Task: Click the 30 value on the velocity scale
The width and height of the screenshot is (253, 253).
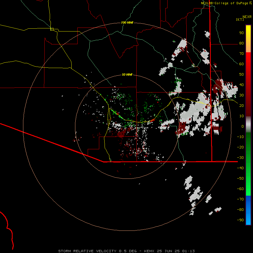Action: pyautogui.click(x=241, y=95)
